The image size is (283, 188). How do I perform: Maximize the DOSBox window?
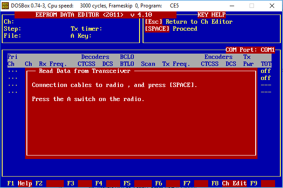coord(252,6)
